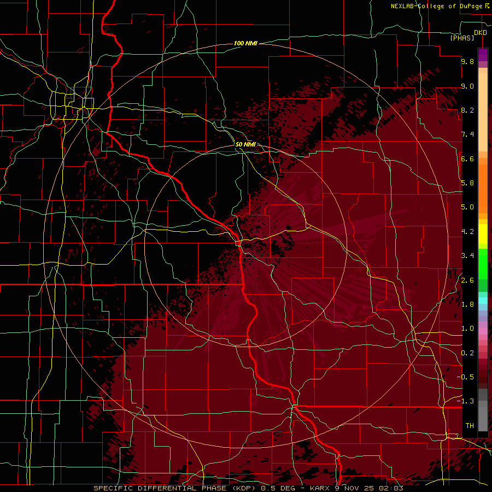Viewport: 492px width, 492px height.
Task: Click the -0.5 scale value
Action: pyautogui.click(x=466, y=377)
